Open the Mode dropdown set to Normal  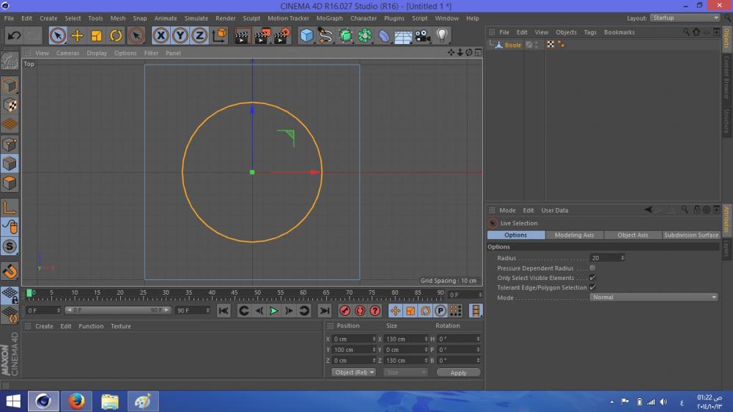click(x=655, y=298)
